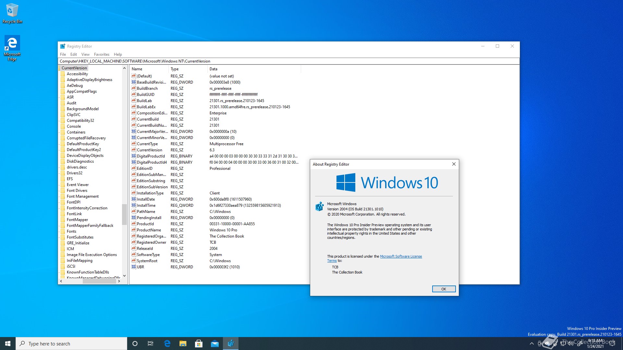Open Microsoft Edge desktop shortcut
Image resolution: width=623 pixels, height=350 pixels.
12,48
